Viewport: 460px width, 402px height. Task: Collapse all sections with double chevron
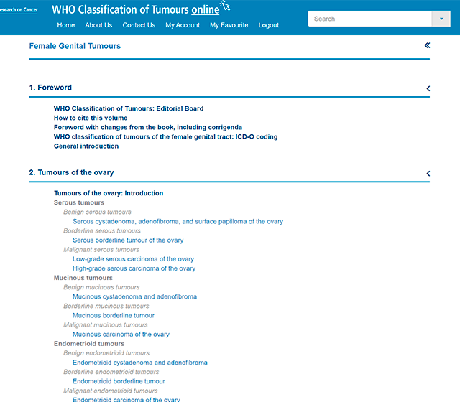pos(427,45)
